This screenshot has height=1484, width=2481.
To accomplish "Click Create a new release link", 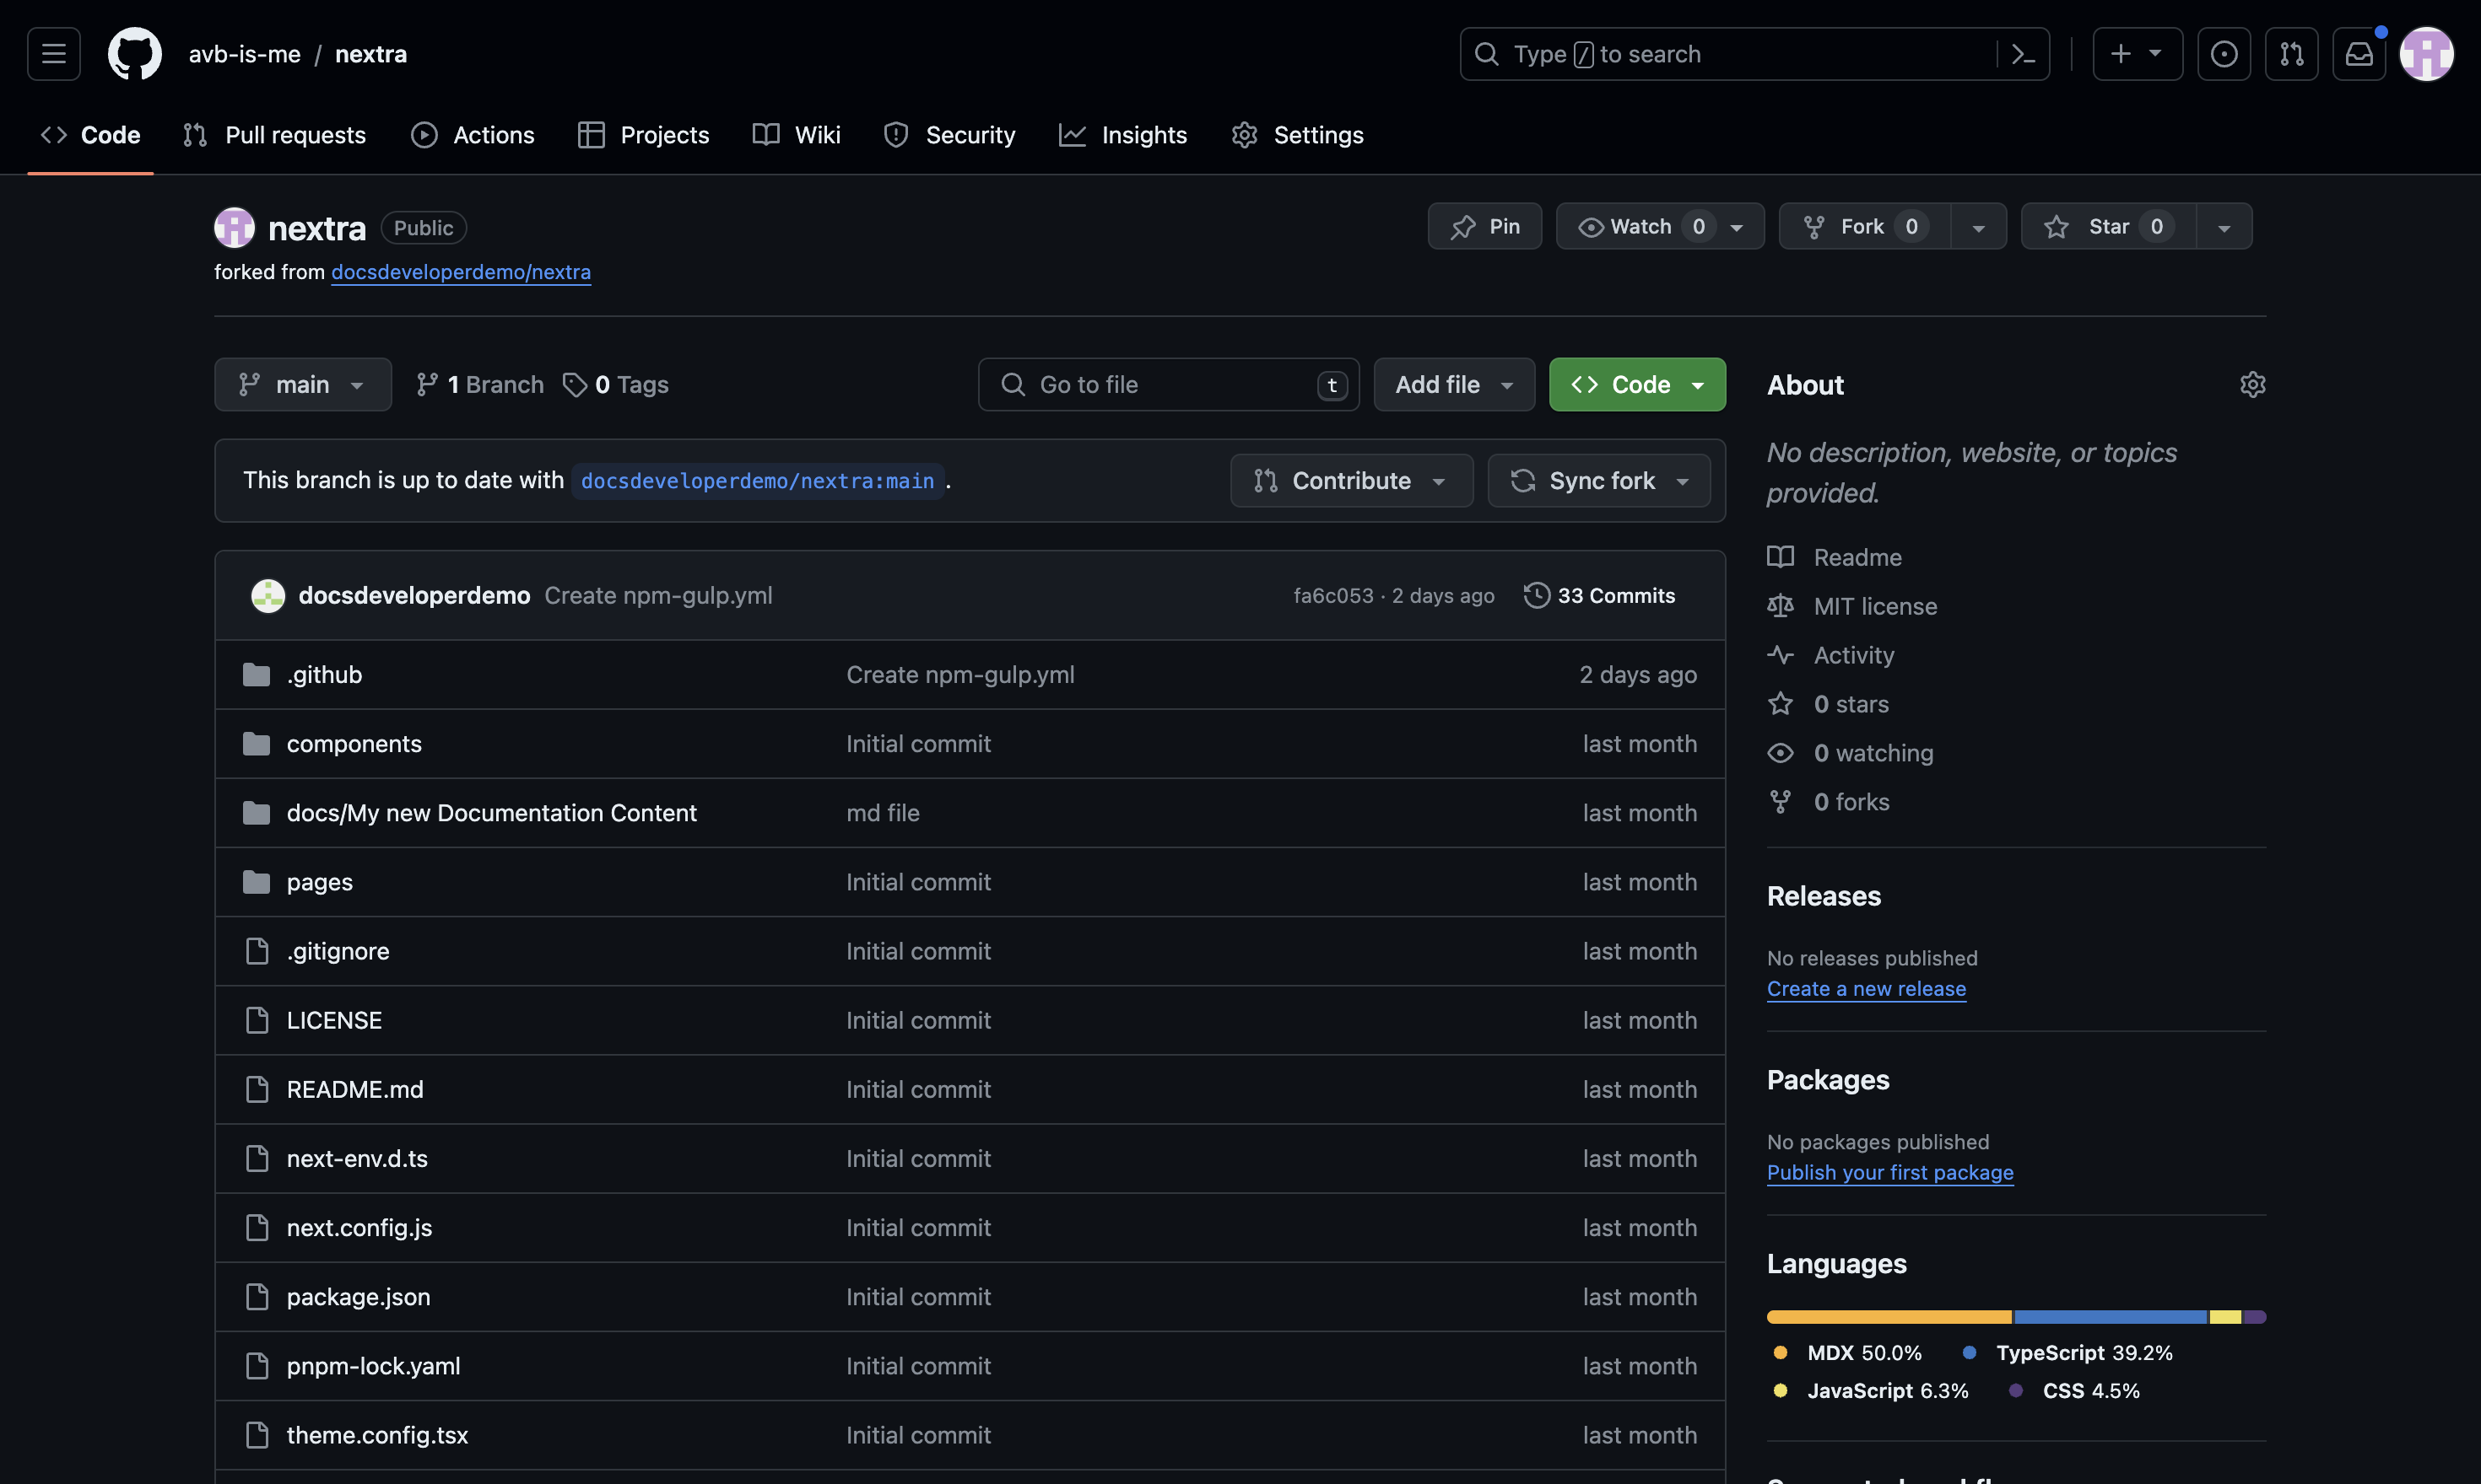I will tap(1866, 989).
